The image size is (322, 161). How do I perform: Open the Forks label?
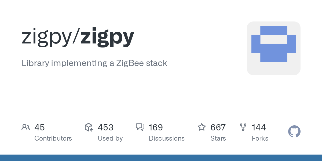pos(260,138)
